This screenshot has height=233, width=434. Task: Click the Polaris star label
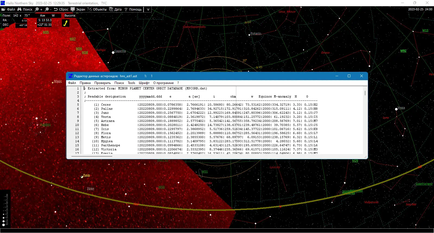256,33
